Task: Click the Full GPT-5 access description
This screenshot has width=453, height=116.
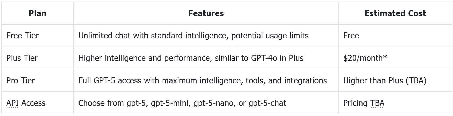Action: click(x=202, y=80)
